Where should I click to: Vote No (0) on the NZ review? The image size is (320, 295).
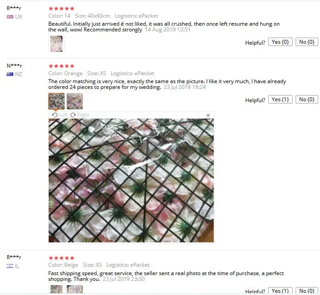coord(307,100)
